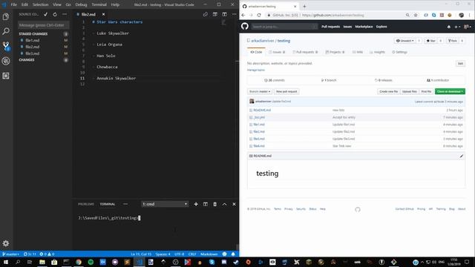Open the Extensions view in VS Code activity bar
475x267 pixels.
(6, 76)
